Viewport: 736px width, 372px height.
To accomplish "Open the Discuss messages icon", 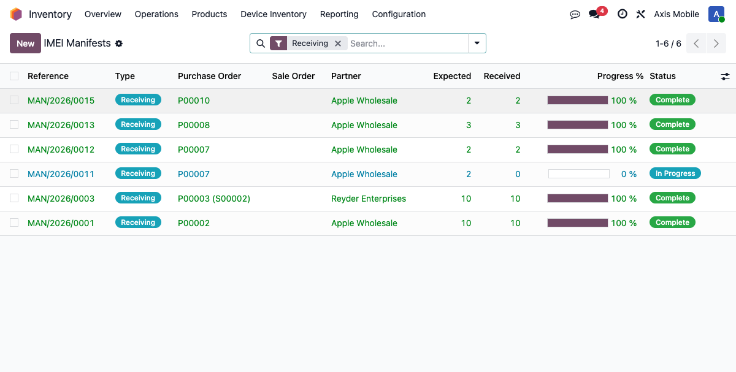I will [x=575, y=14].
